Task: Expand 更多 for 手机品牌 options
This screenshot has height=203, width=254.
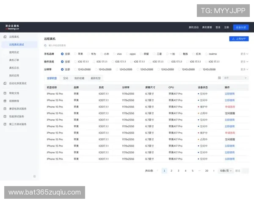Action: click(x=244, y=54)
